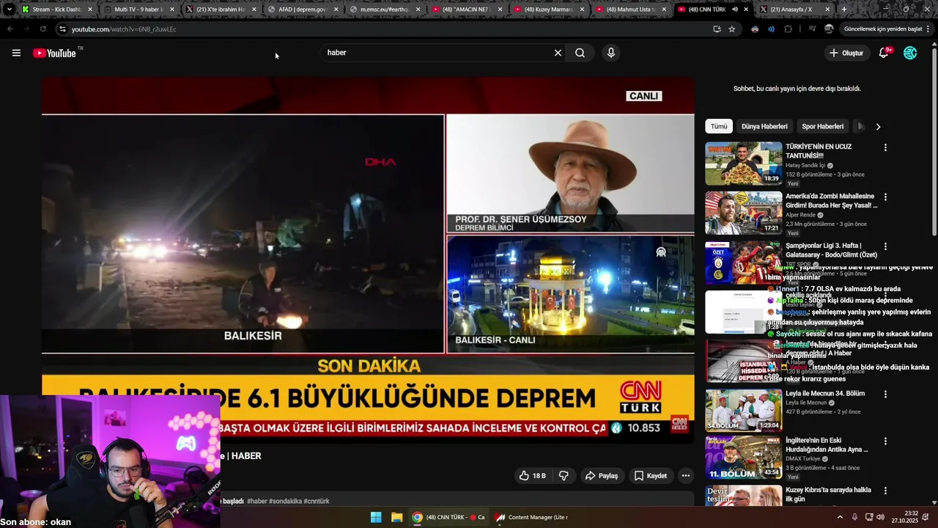
Task: Reload the page in the browser toolbar
Action: [x=43, y=29]
